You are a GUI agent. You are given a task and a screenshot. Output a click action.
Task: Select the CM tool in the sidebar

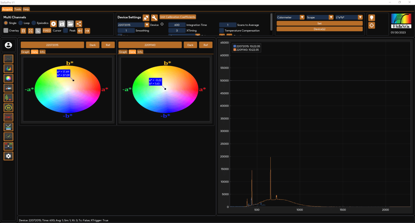click(x=8, y=117)
